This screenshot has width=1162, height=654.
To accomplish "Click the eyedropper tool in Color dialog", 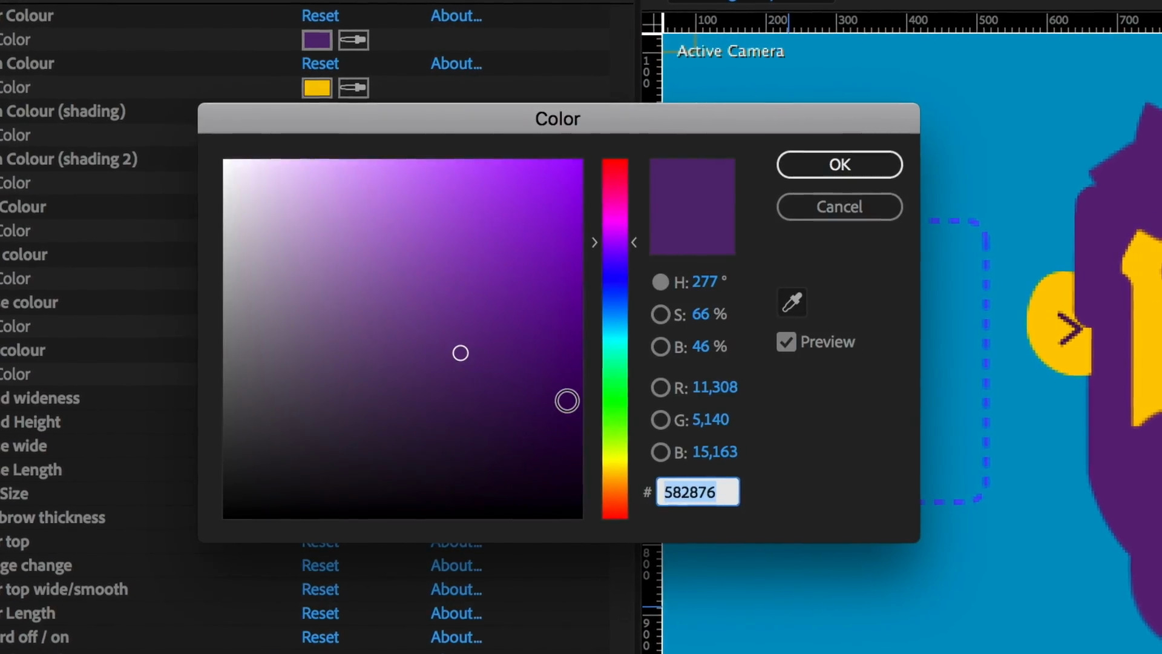I will click(792, 302).
